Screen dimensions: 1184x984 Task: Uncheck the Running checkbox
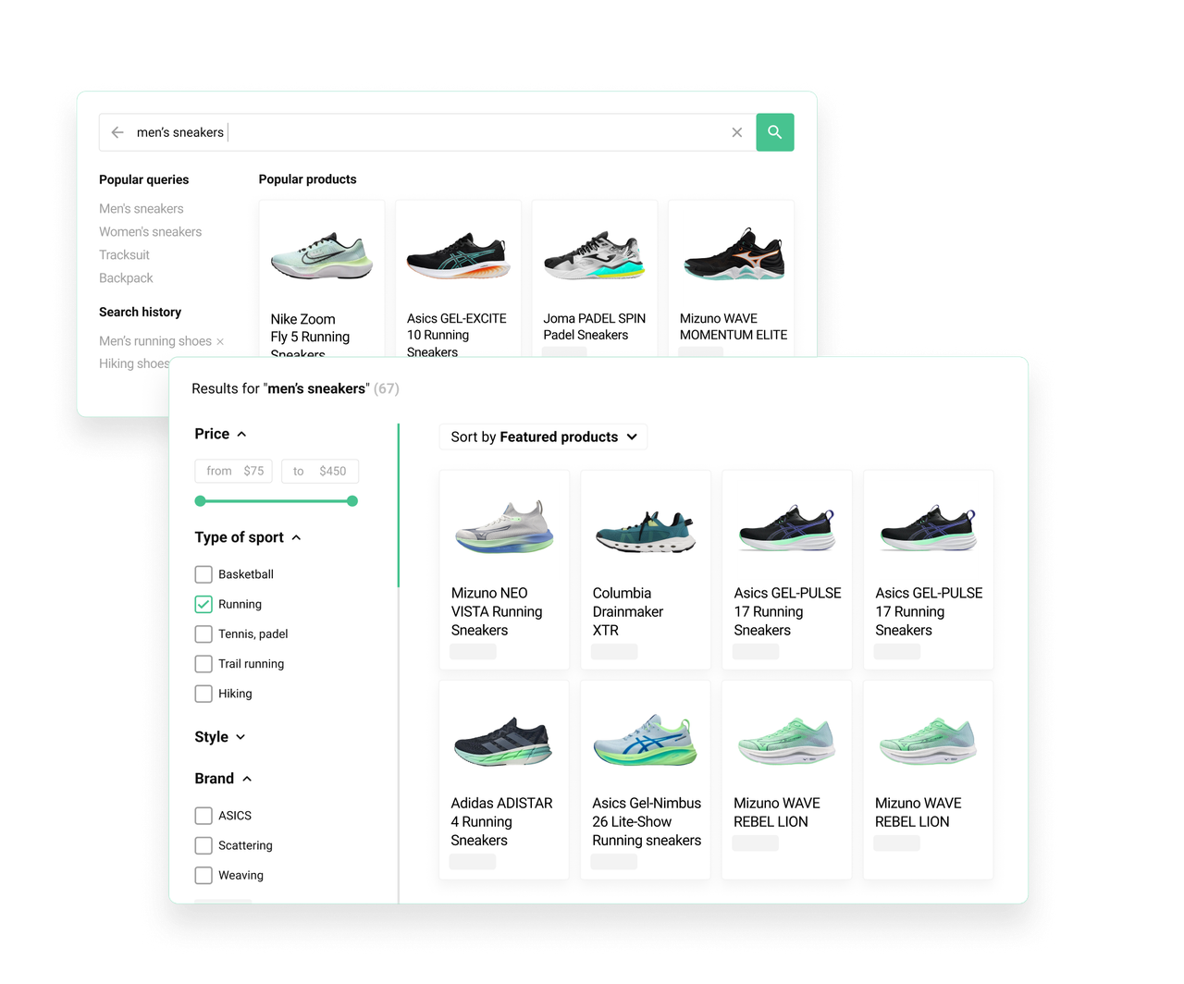tap(203, 604)
